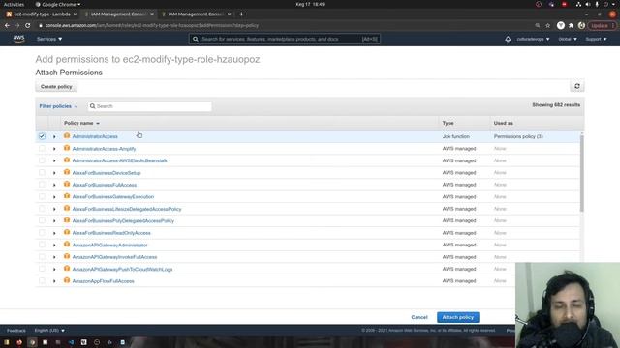The image size is (620, 348).
Task: Open the Firefox icon in the bottom taskbar
Action: (x=19, y=342)
